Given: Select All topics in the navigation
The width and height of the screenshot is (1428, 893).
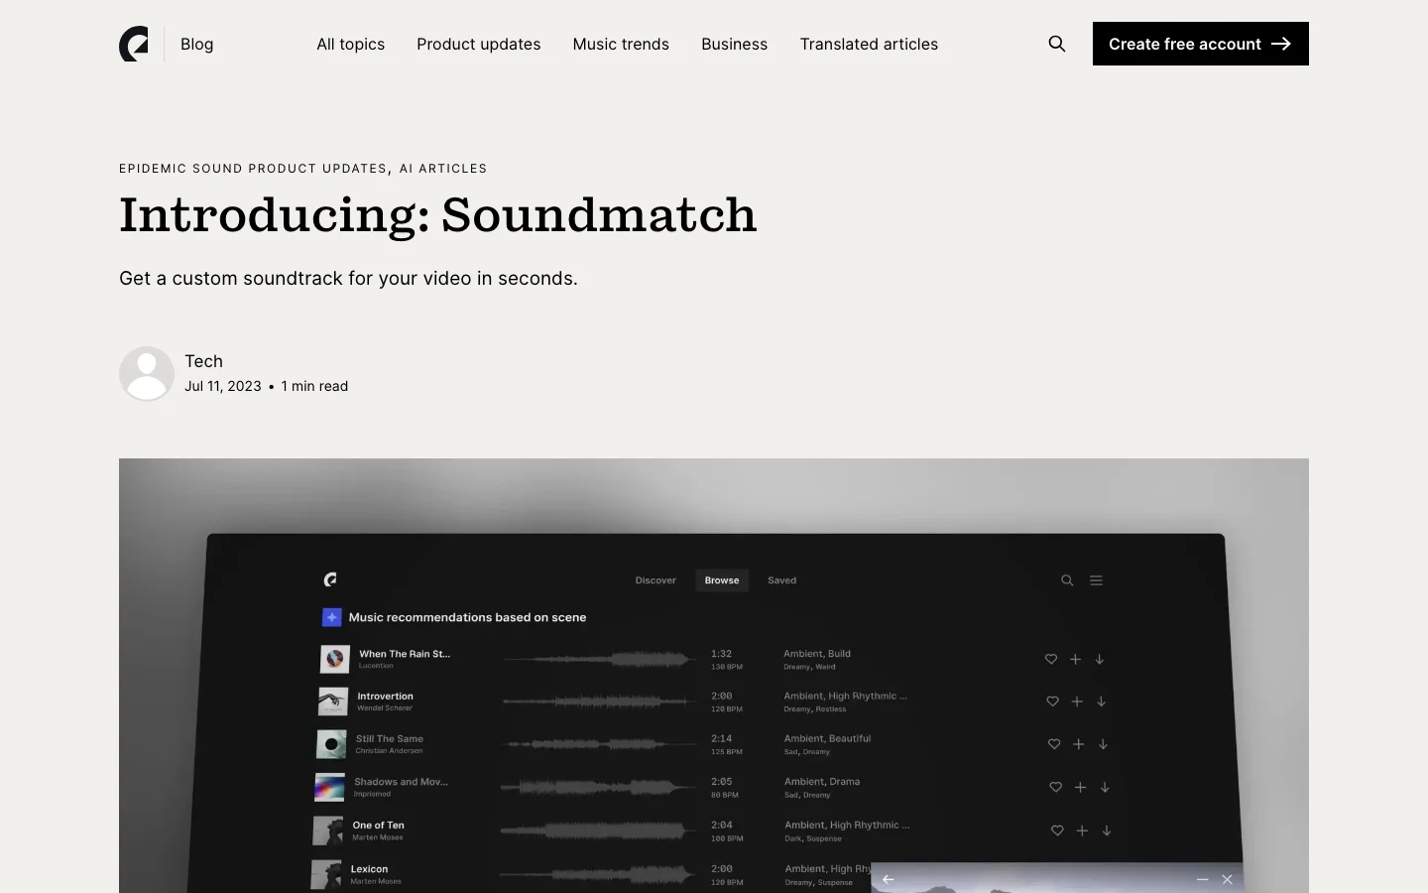Looking at the screenshot, I should coord(350,44).
